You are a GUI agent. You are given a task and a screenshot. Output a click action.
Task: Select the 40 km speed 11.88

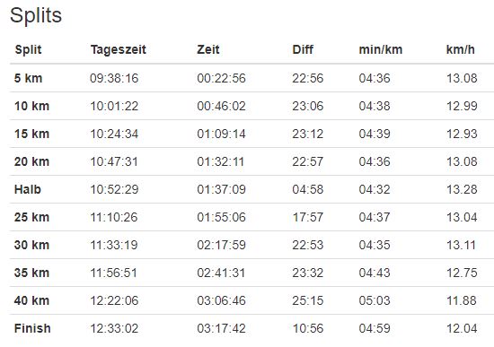462,300
